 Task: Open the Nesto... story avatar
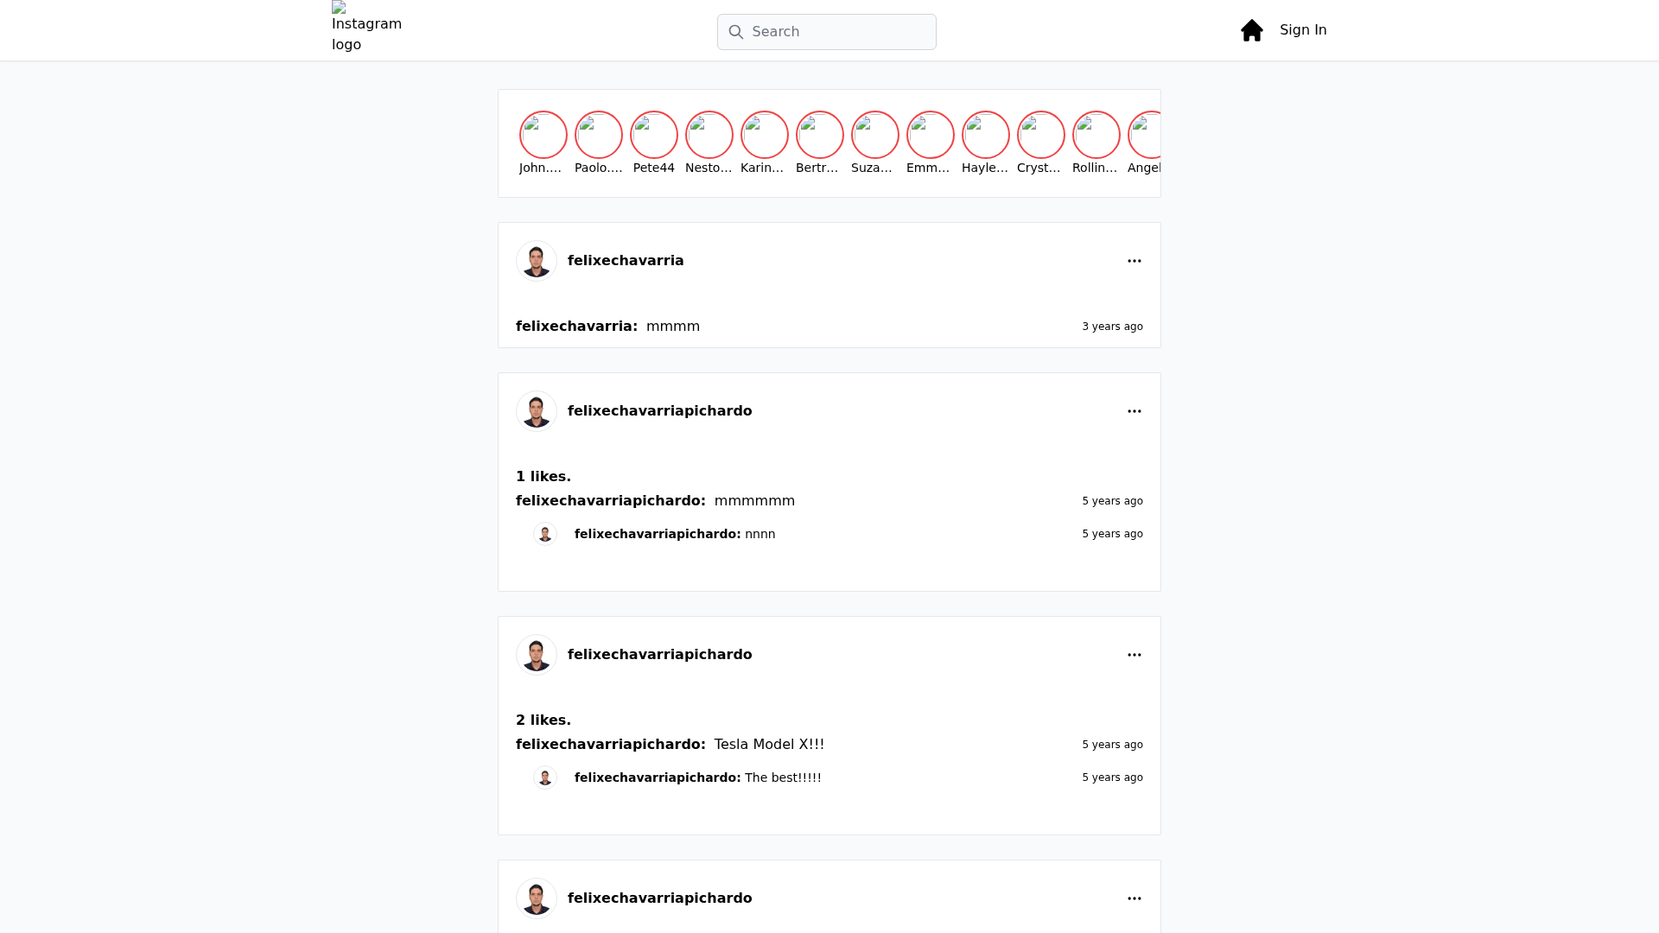point(709,135)
